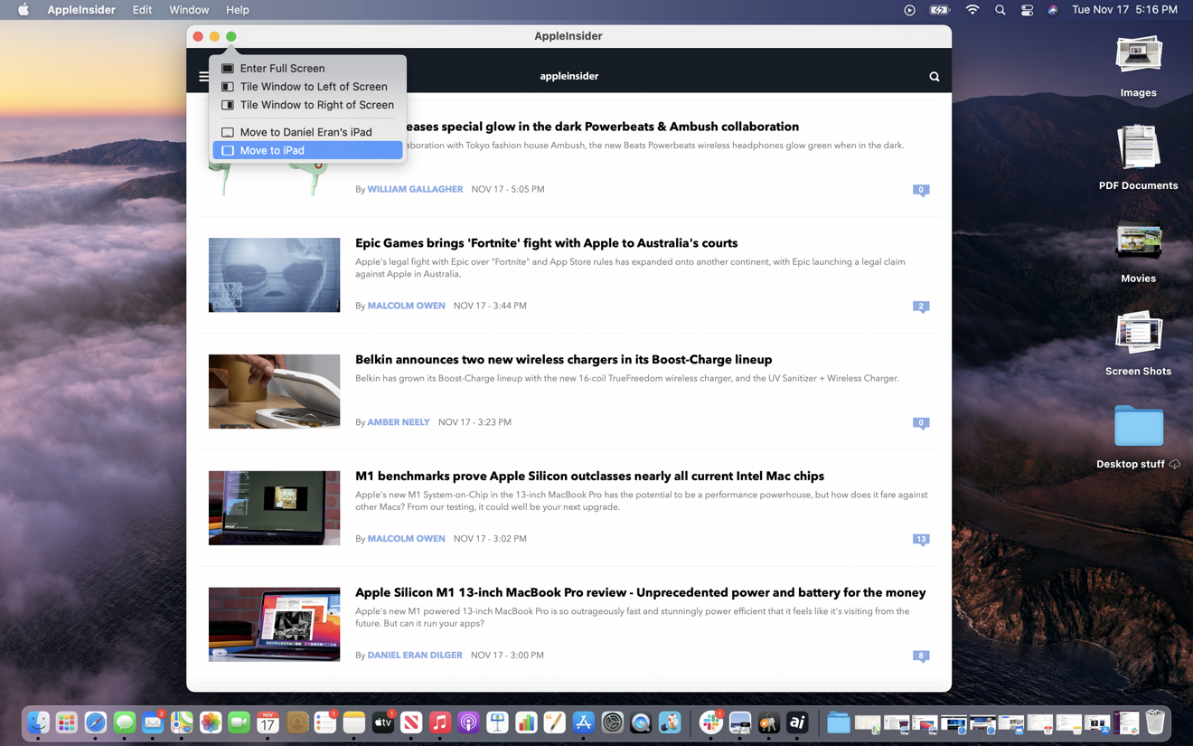Open Calendar from the Dock
This screenshot has width=1193, height=746.
[268, 722]
